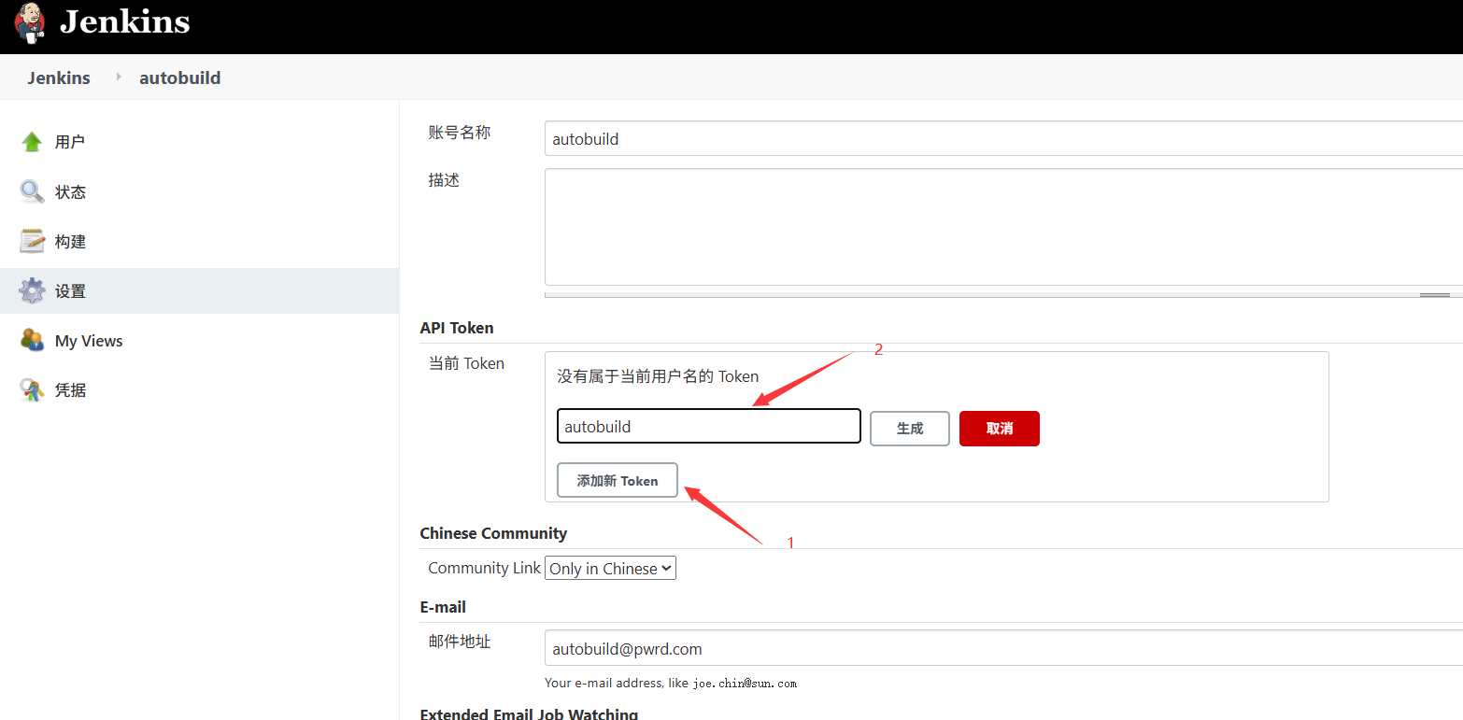The width and height of the screenshot is (1463, 720).
Task: Click the 生成 button
Action: click(910, 429)
